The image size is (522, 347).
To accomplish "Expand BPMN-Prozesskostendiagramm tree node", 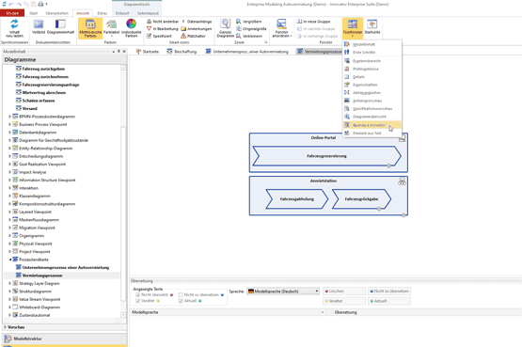I will [9, 117].
